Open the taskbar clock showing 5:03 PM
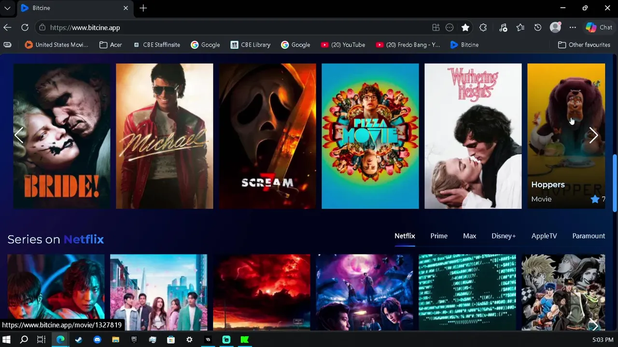Screen dimensions: 618x347 tap(603, 340)
